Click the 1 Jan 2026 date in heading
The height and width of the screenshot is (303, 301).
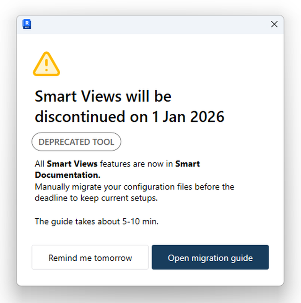[x=188, y=117]
